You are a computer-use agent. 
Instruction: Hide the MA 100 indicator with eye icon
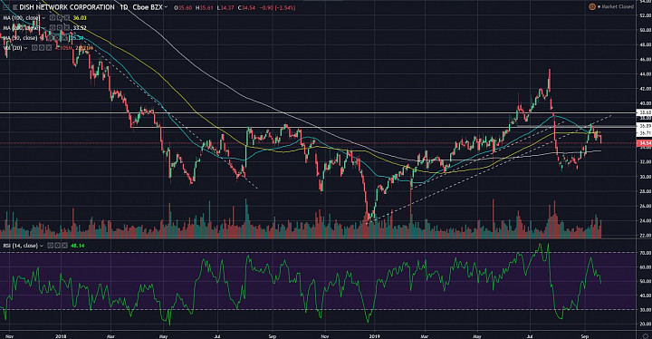point(53,18)
